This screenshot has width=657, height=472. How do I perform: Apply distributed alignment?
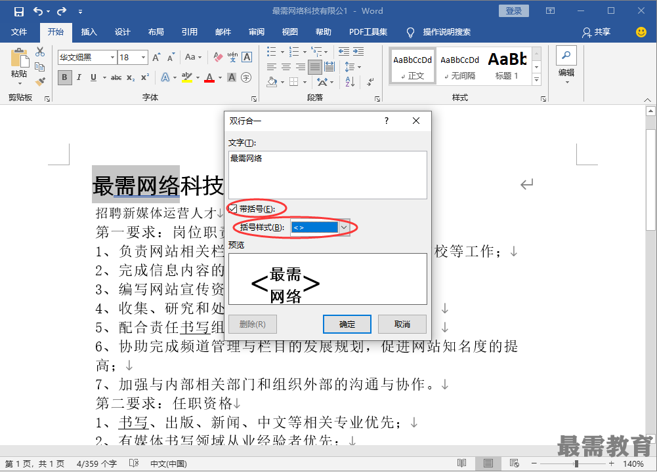point(329,67)
